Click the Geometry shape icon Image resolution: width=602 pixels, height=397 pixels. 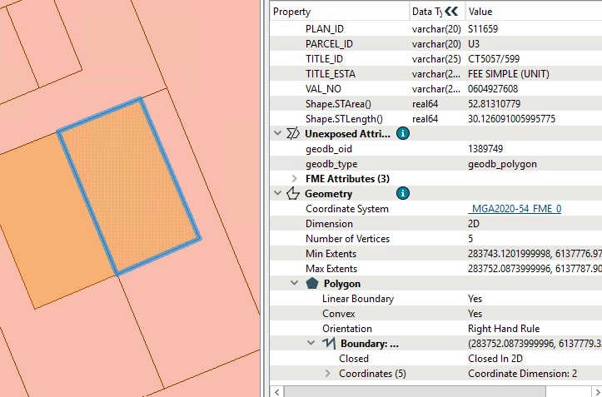(293, 194)
